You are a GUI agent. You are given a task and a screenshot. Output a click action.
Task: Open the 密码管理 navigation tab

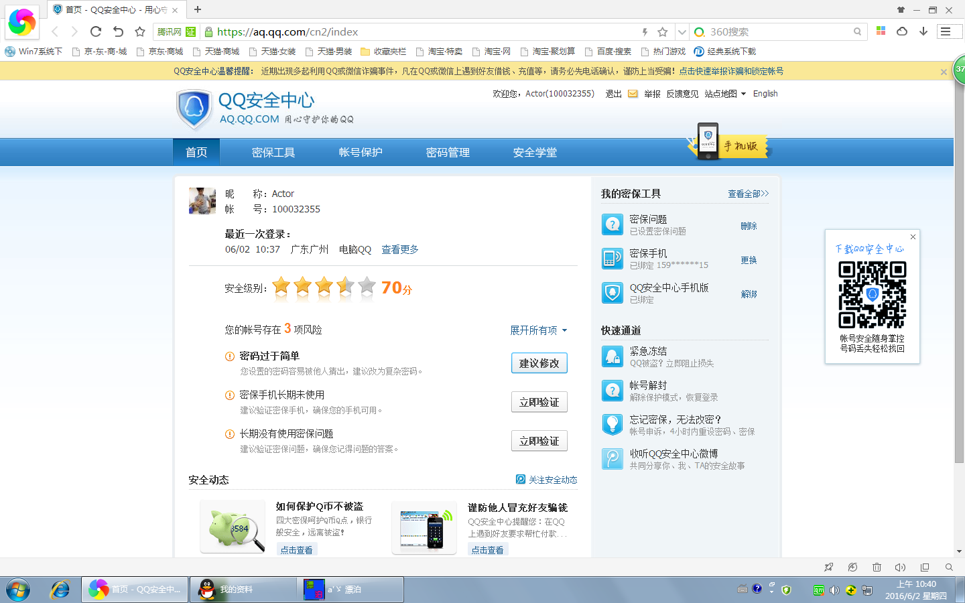(448, 152)
